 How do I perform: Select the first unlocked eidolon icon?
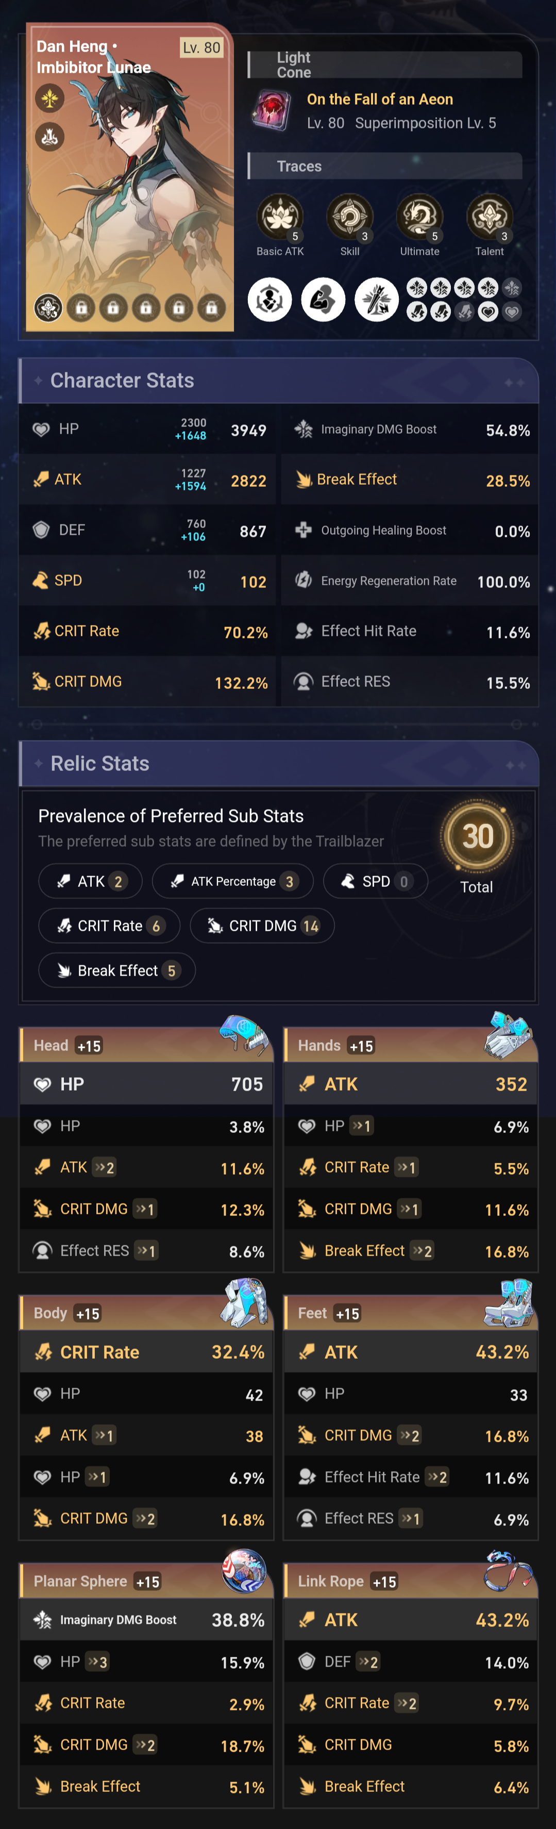click(48, 307)
